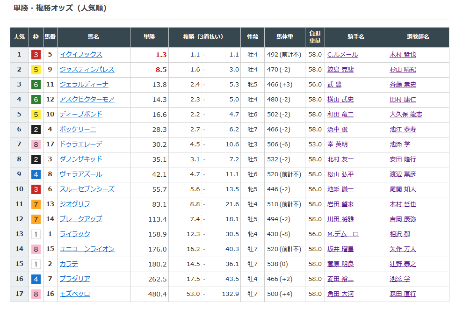Open horse link イクイノックス
Screen dimensions: 463x310
[x=81, y=55]
